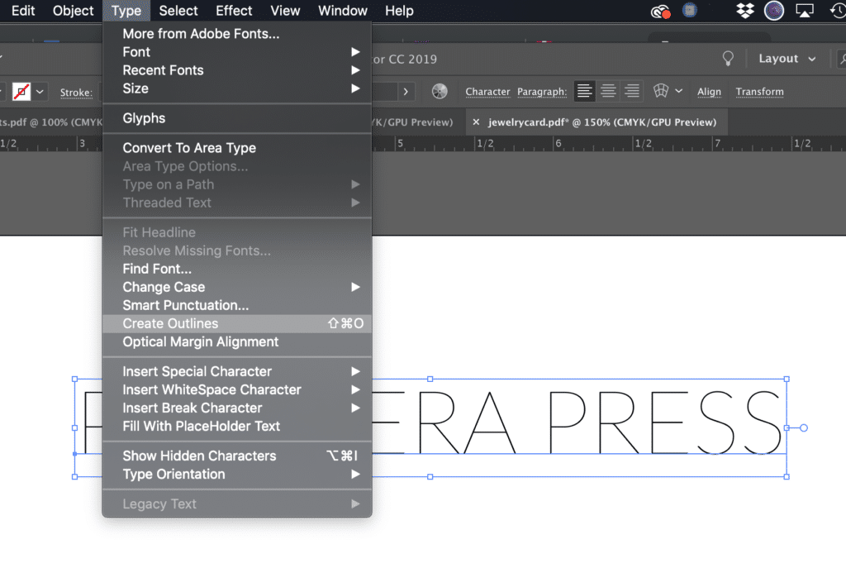Open the Change Case submenu
Image resolution: width=846 pixels, height=568 pixels.
236,287
